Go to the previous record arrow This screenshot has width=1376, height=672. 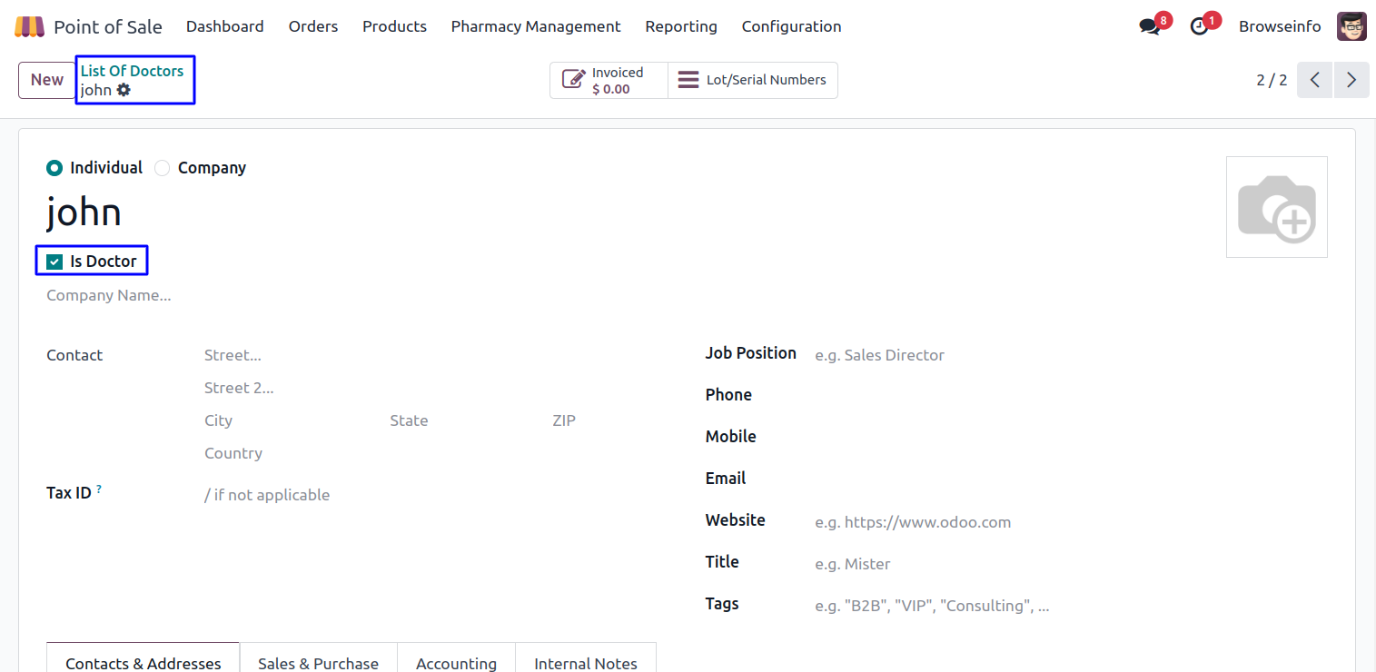1314,80
